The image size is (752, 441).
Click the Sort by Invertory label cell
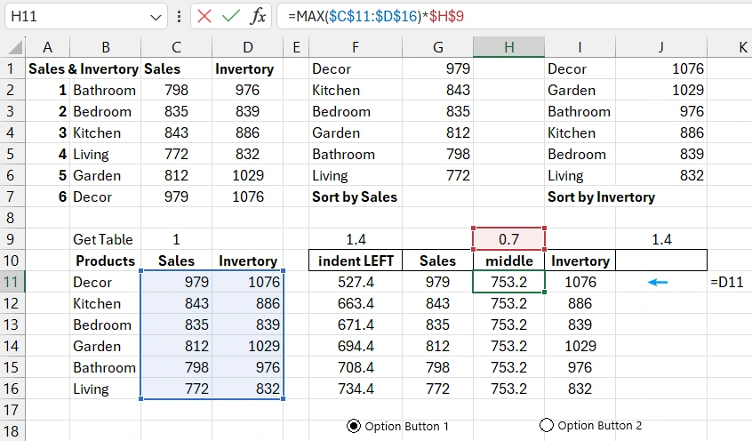coord(601,196)
